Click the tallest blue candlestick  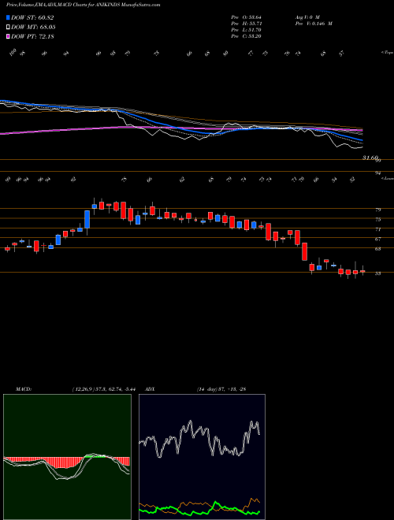pos(87,219)
